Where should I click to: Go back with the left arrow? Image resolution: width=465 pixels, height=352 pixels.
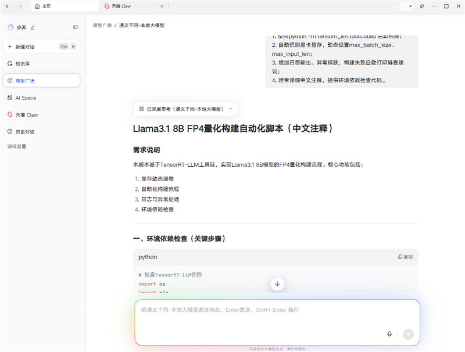click(x=8, y=6)
